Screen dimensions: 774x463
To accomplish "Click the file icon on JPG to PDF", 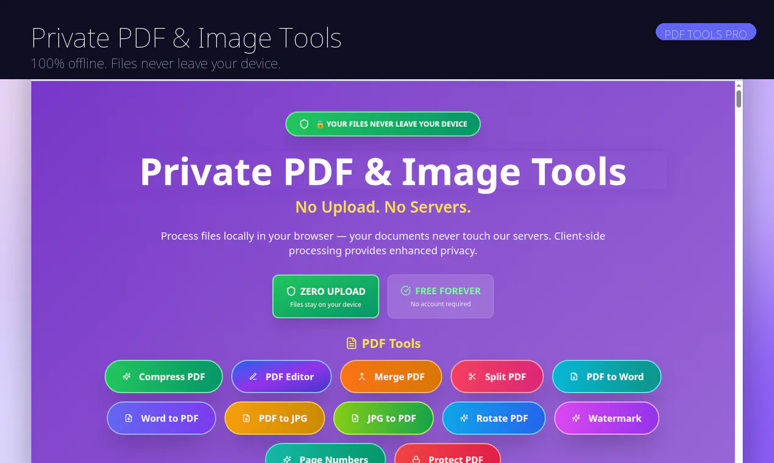I will point(355,418).
